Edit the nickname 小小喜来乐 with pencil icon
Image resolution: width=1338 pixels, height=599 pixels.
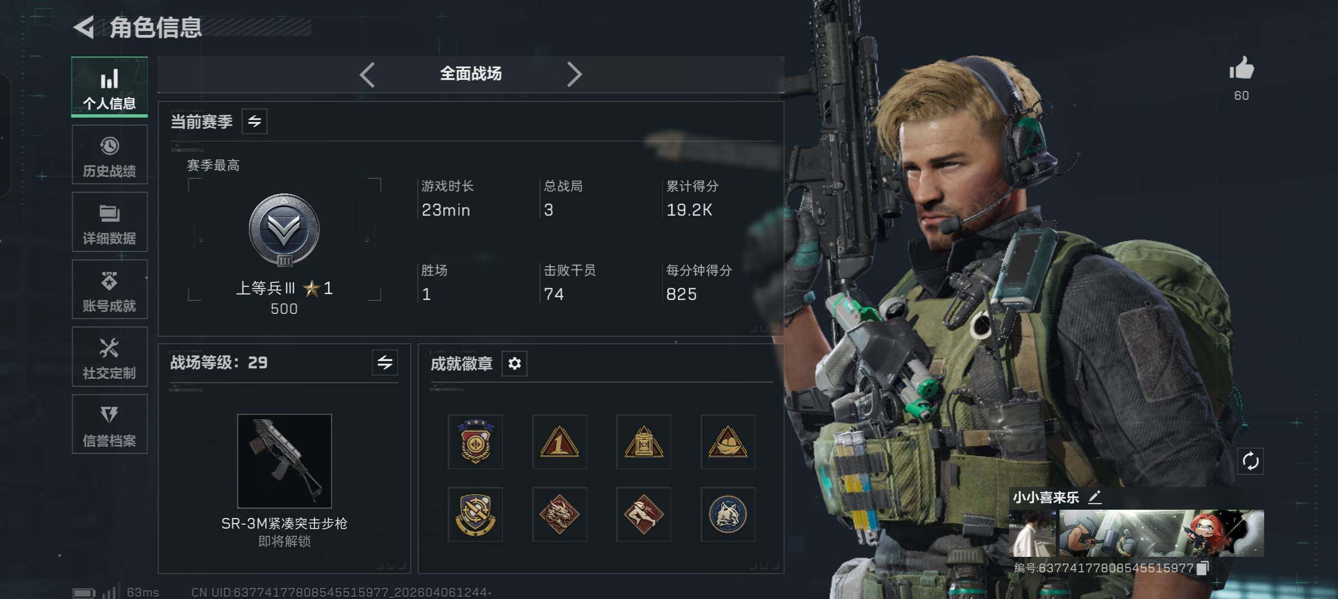[x=1094, y=497]
